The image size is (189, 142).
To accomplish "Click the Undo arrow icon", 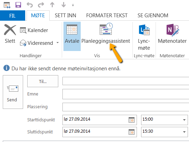I will (x=30, y=5).
